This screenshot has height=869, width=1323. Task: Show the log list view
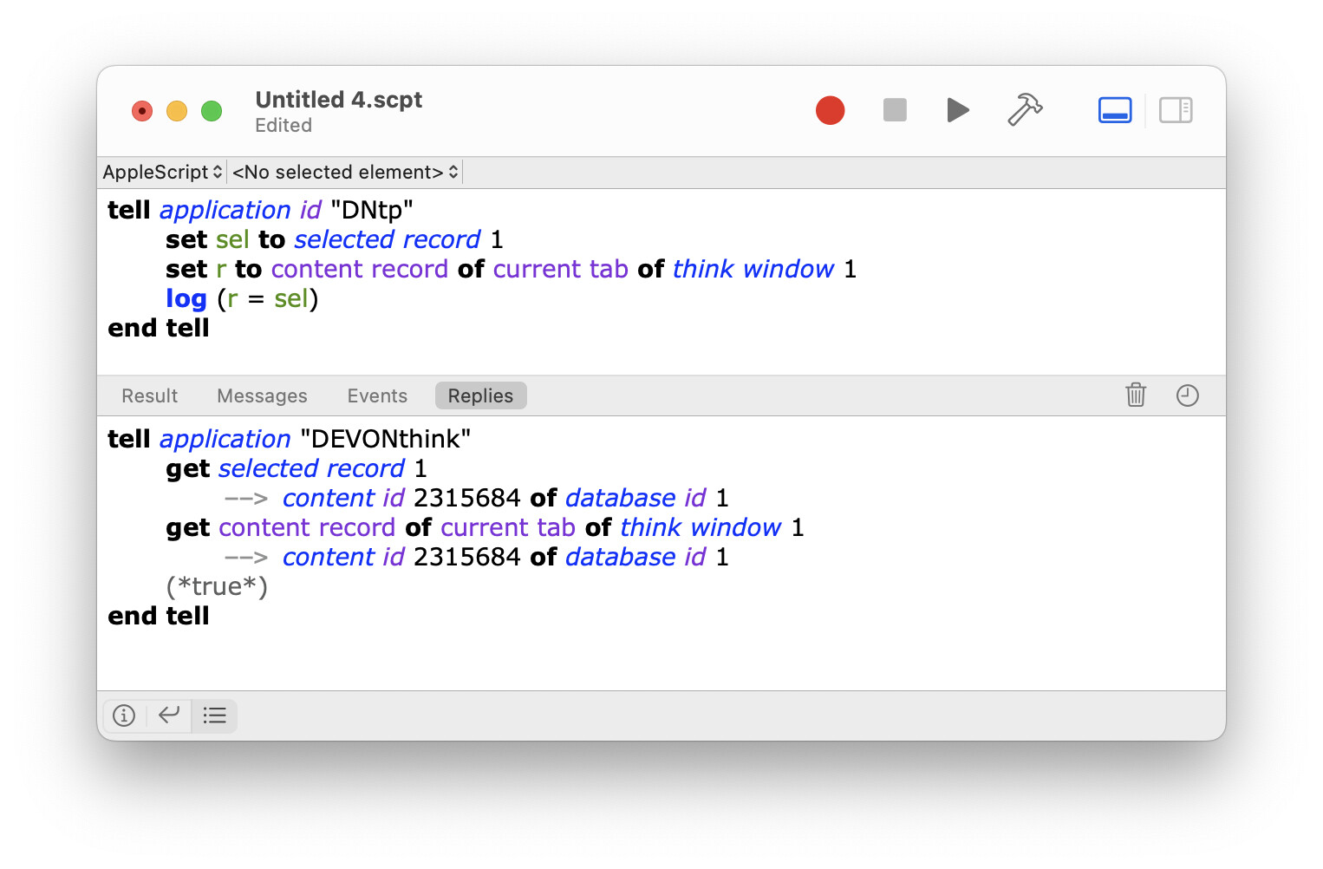214,715
